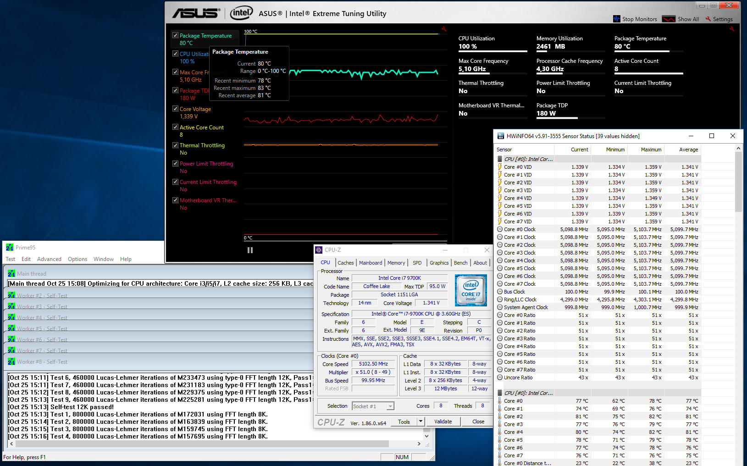Pause the XTU monitoring graph
The image size is (747, 466).
(x=250, y=250)
